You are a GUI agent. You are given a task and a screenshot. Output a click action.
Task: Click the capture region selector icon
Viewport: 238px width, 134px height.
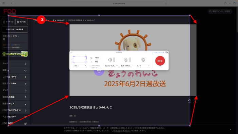pos(80,60)
